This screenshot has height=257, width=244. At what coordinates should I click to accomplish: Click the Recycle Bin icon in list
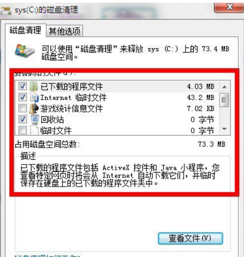35,119
